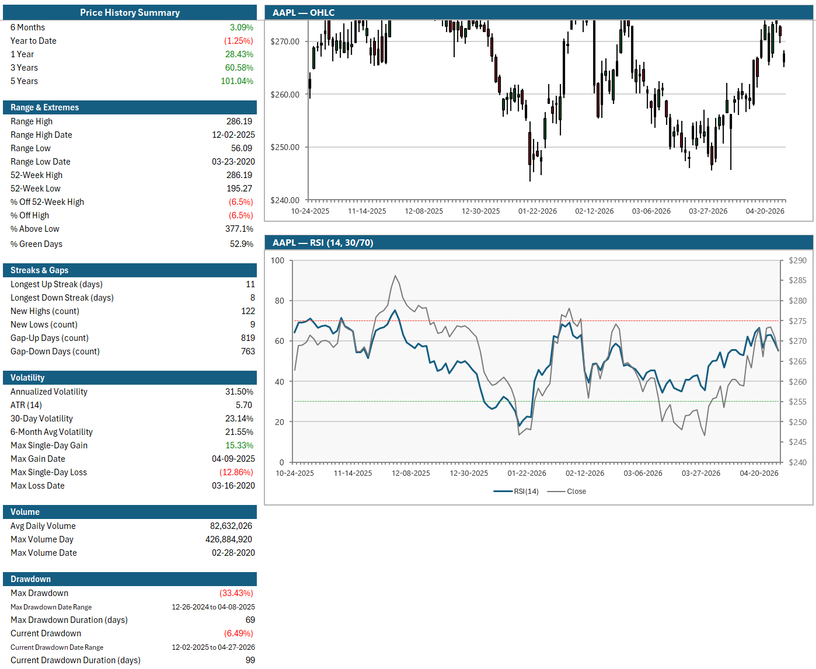Click Current Drawdown Duration value 99
The image size is (816, 669).
(250, 660)
